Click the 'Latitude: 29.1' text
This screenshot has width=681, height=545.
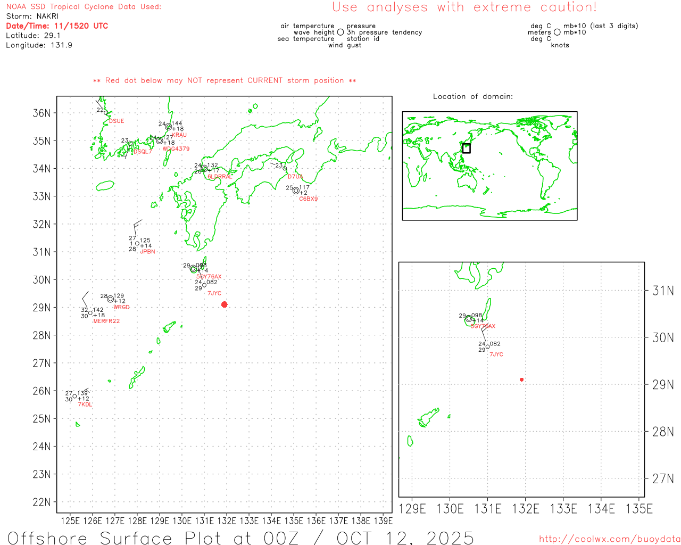coord(33,35)
